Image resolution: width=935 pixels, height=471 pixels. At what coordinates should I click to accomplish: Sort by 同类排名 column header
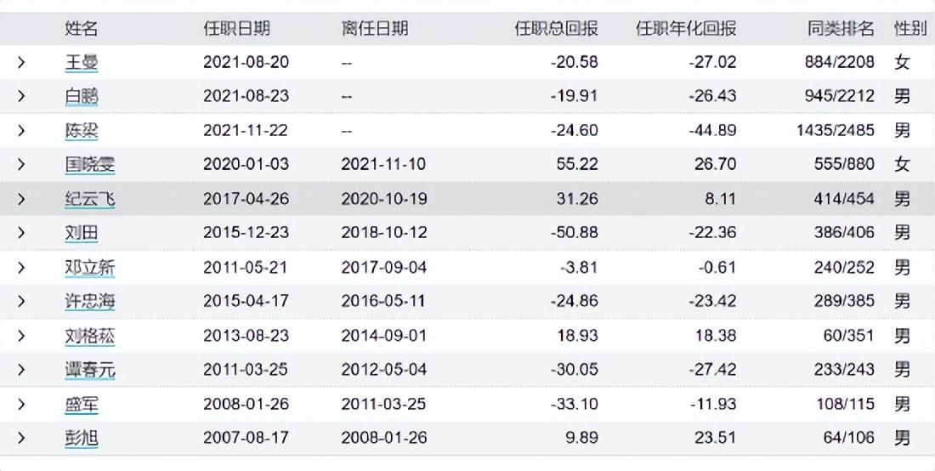click(x=840, y=28)
